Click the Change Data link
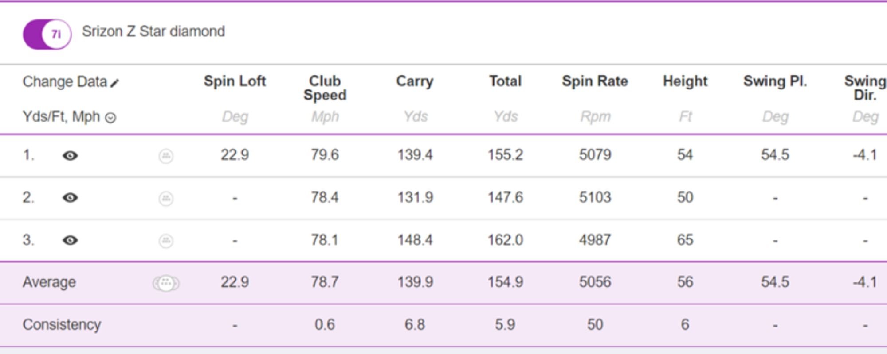Image resolution: width=887 pixels, height=354 pixels. point(65,81)
